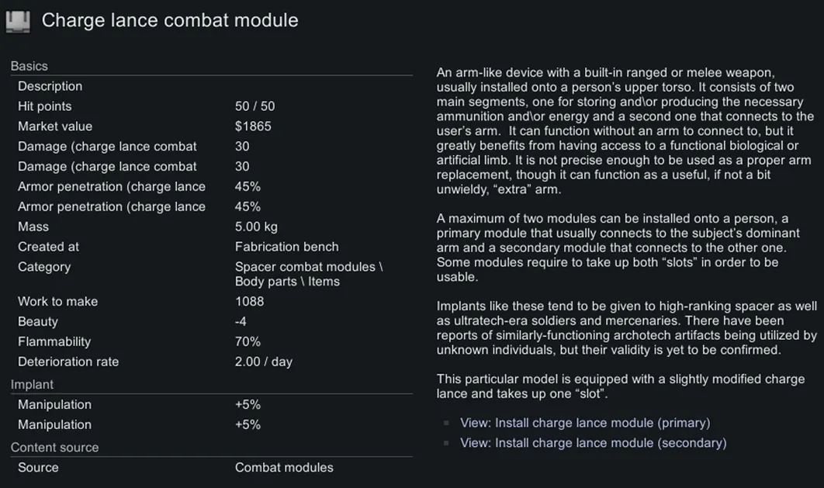Open "Install charge lance module (secondary)" link
Screen dimensions: 824x488
point(593,443)
